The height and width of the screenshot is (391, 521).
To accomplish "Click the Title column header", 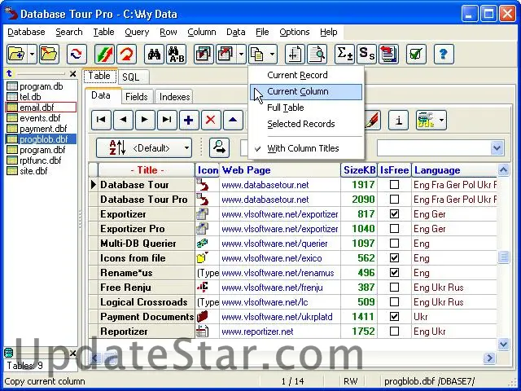I will point(147,170).
